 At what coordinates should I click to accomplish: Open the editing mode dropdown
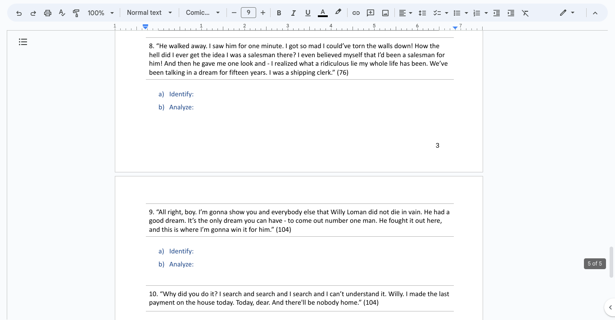(x=567, y=13)
